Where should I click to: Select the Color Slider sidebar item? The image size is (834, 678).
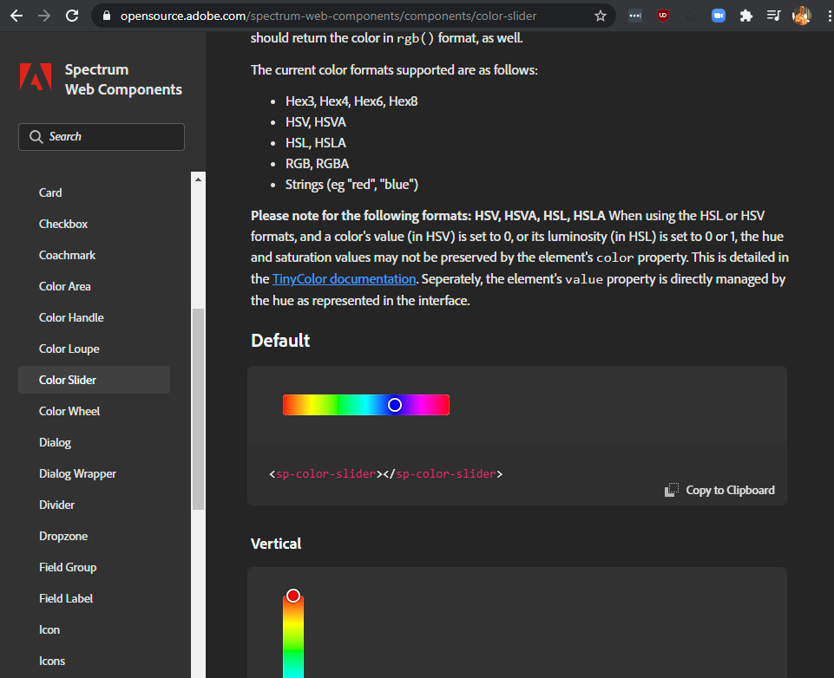(94, 380)
